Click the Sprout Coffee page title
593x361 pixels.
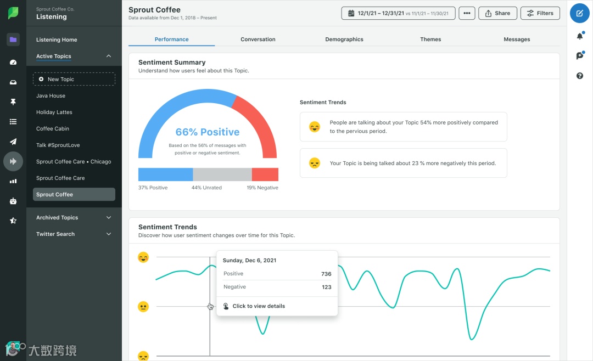click(x=155, y=10)
